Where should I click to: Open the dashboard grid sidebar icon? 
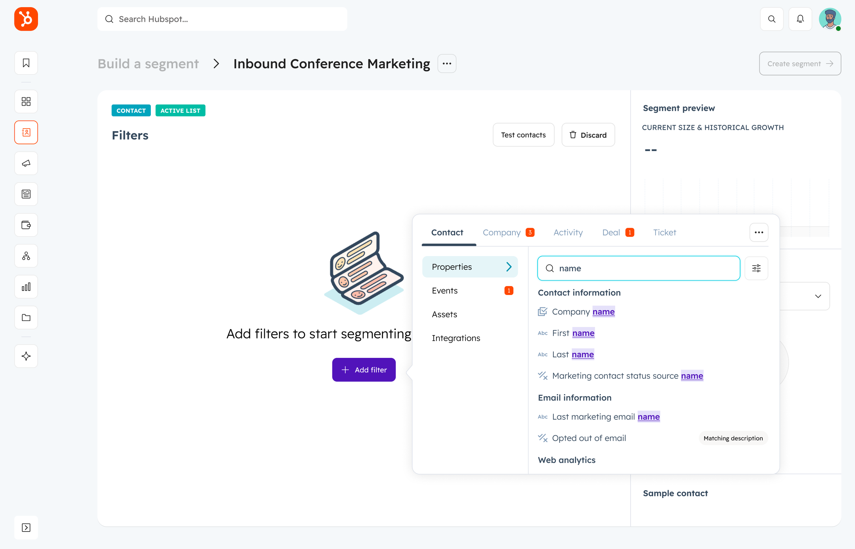26,102
